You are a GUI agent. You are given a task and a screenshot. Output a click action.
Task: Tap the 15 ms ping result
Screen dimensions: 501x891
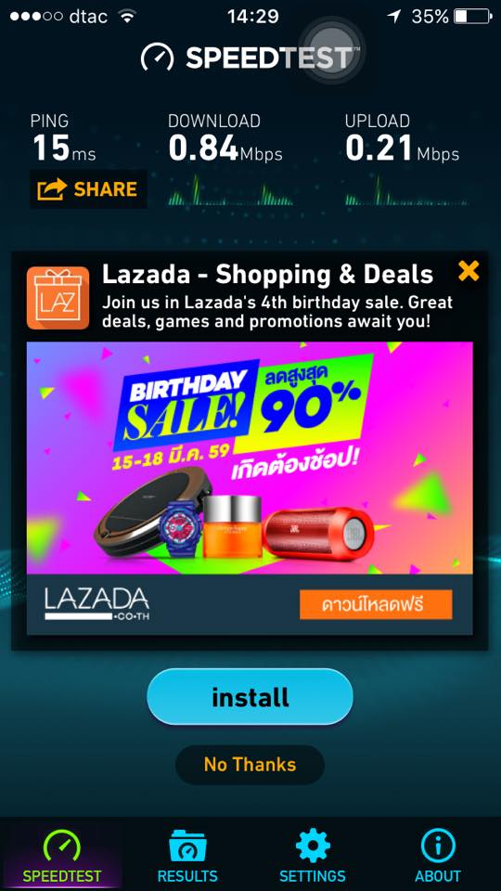(x=64, y=148)
